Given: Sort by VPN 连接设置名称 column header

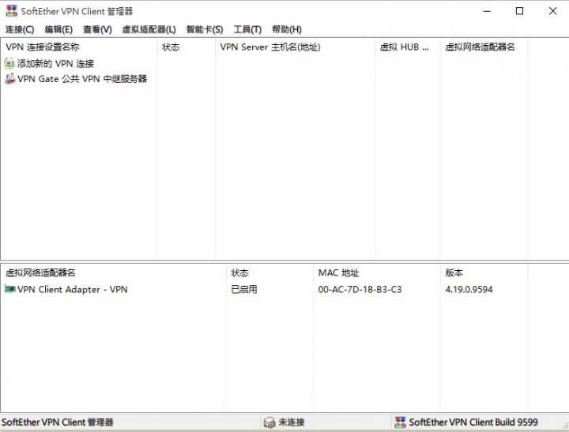Looking at the screenshot, I should pyautogui.click(x=79, y=47).
